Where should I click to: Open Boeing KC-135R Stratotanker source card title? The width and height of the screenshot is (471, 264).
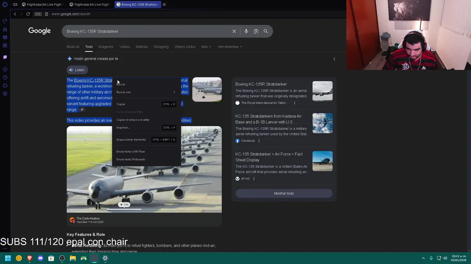[x=261, y=84]
